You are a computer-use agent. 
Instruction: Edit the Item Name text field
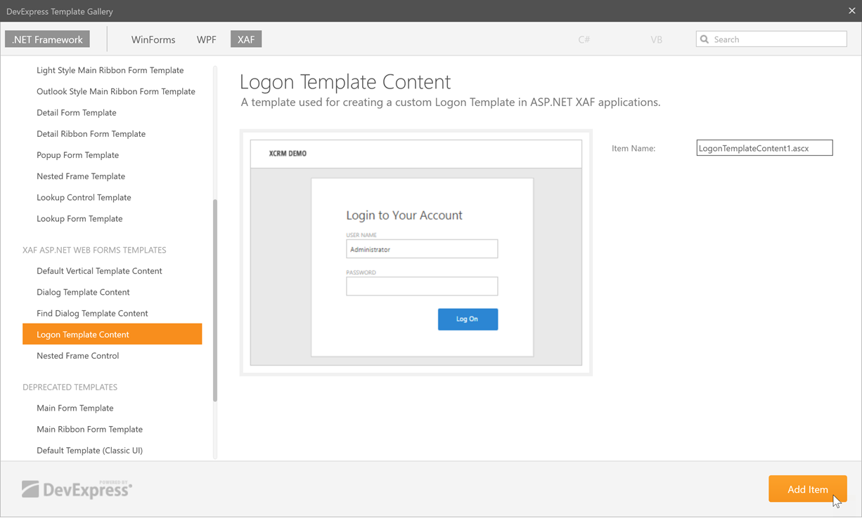[764, 148]
